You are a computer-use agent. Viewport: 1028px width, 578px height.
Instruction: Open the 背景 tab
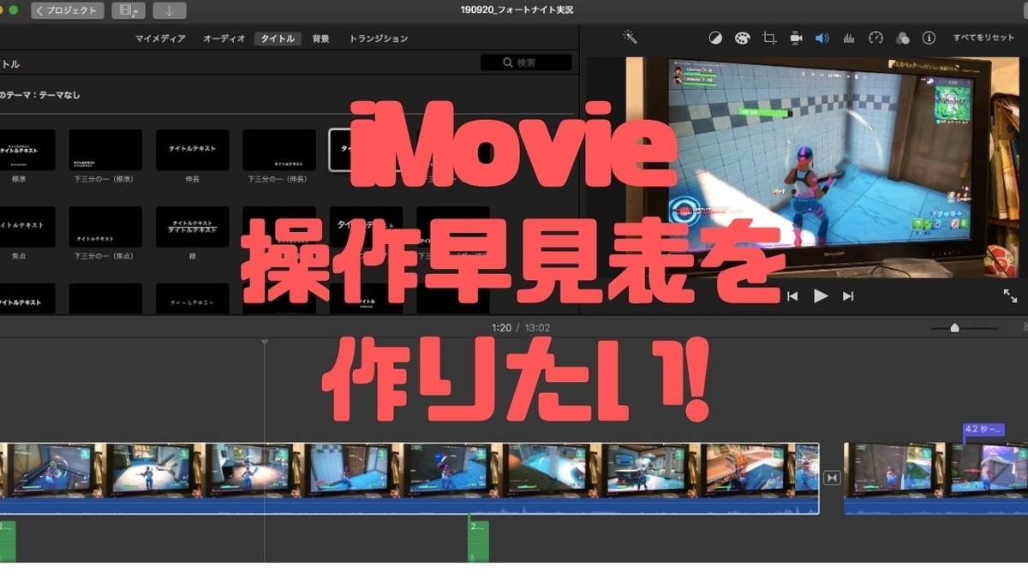click(x=321, y=39)
